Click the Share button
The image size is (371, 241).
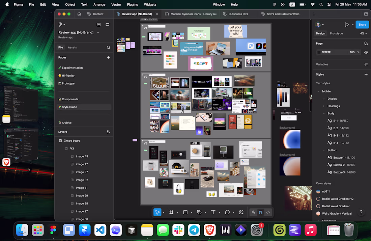coord(362,24)
